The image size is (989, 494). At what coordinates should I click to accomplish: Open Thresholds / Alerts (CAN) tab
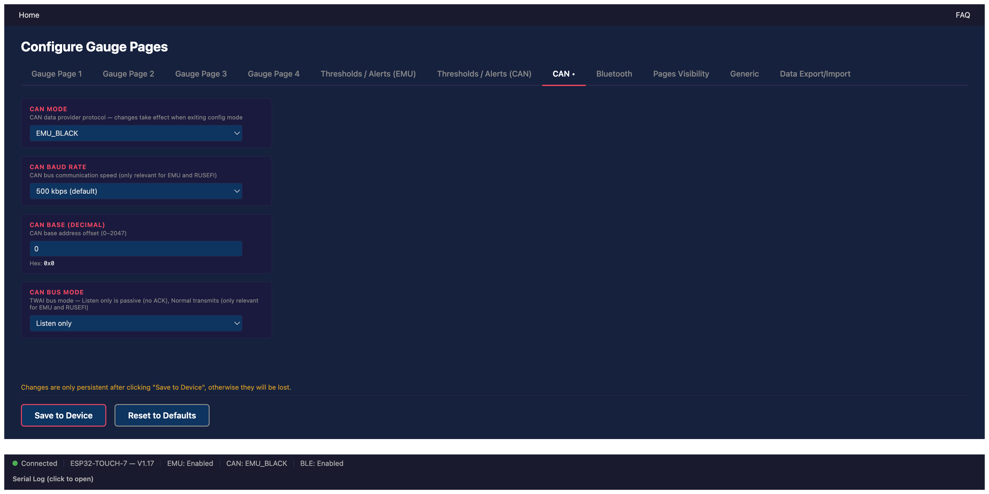coord(484,74)
